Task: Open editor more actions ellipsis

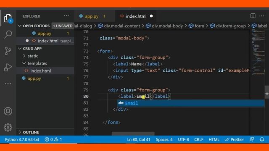Action: coord(261,16)
